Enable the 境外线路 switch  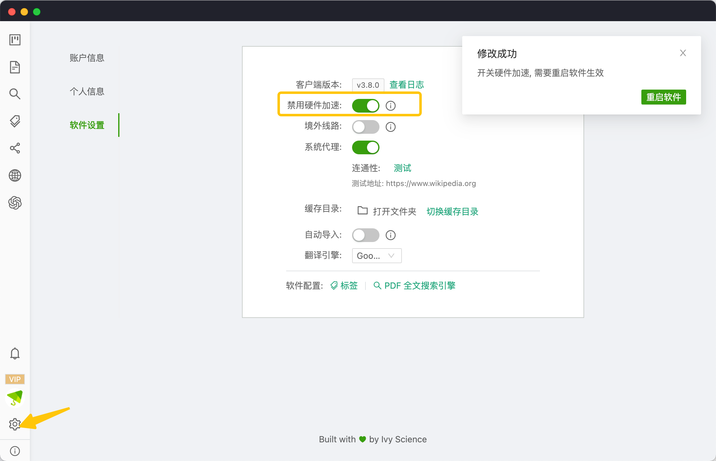366,127
